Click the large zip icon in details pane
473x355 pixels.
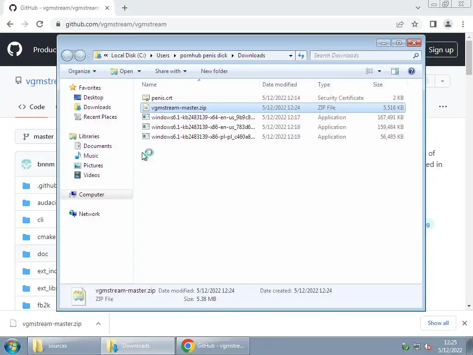[79, 296]
